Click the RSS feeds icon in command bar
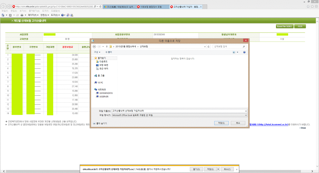The image size is (319, 173). point(10,15)
